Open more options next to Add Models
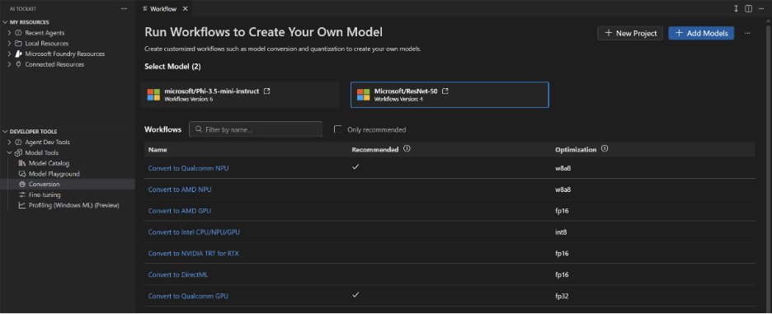This screenshot has height=314, width=772. [747, 33]
